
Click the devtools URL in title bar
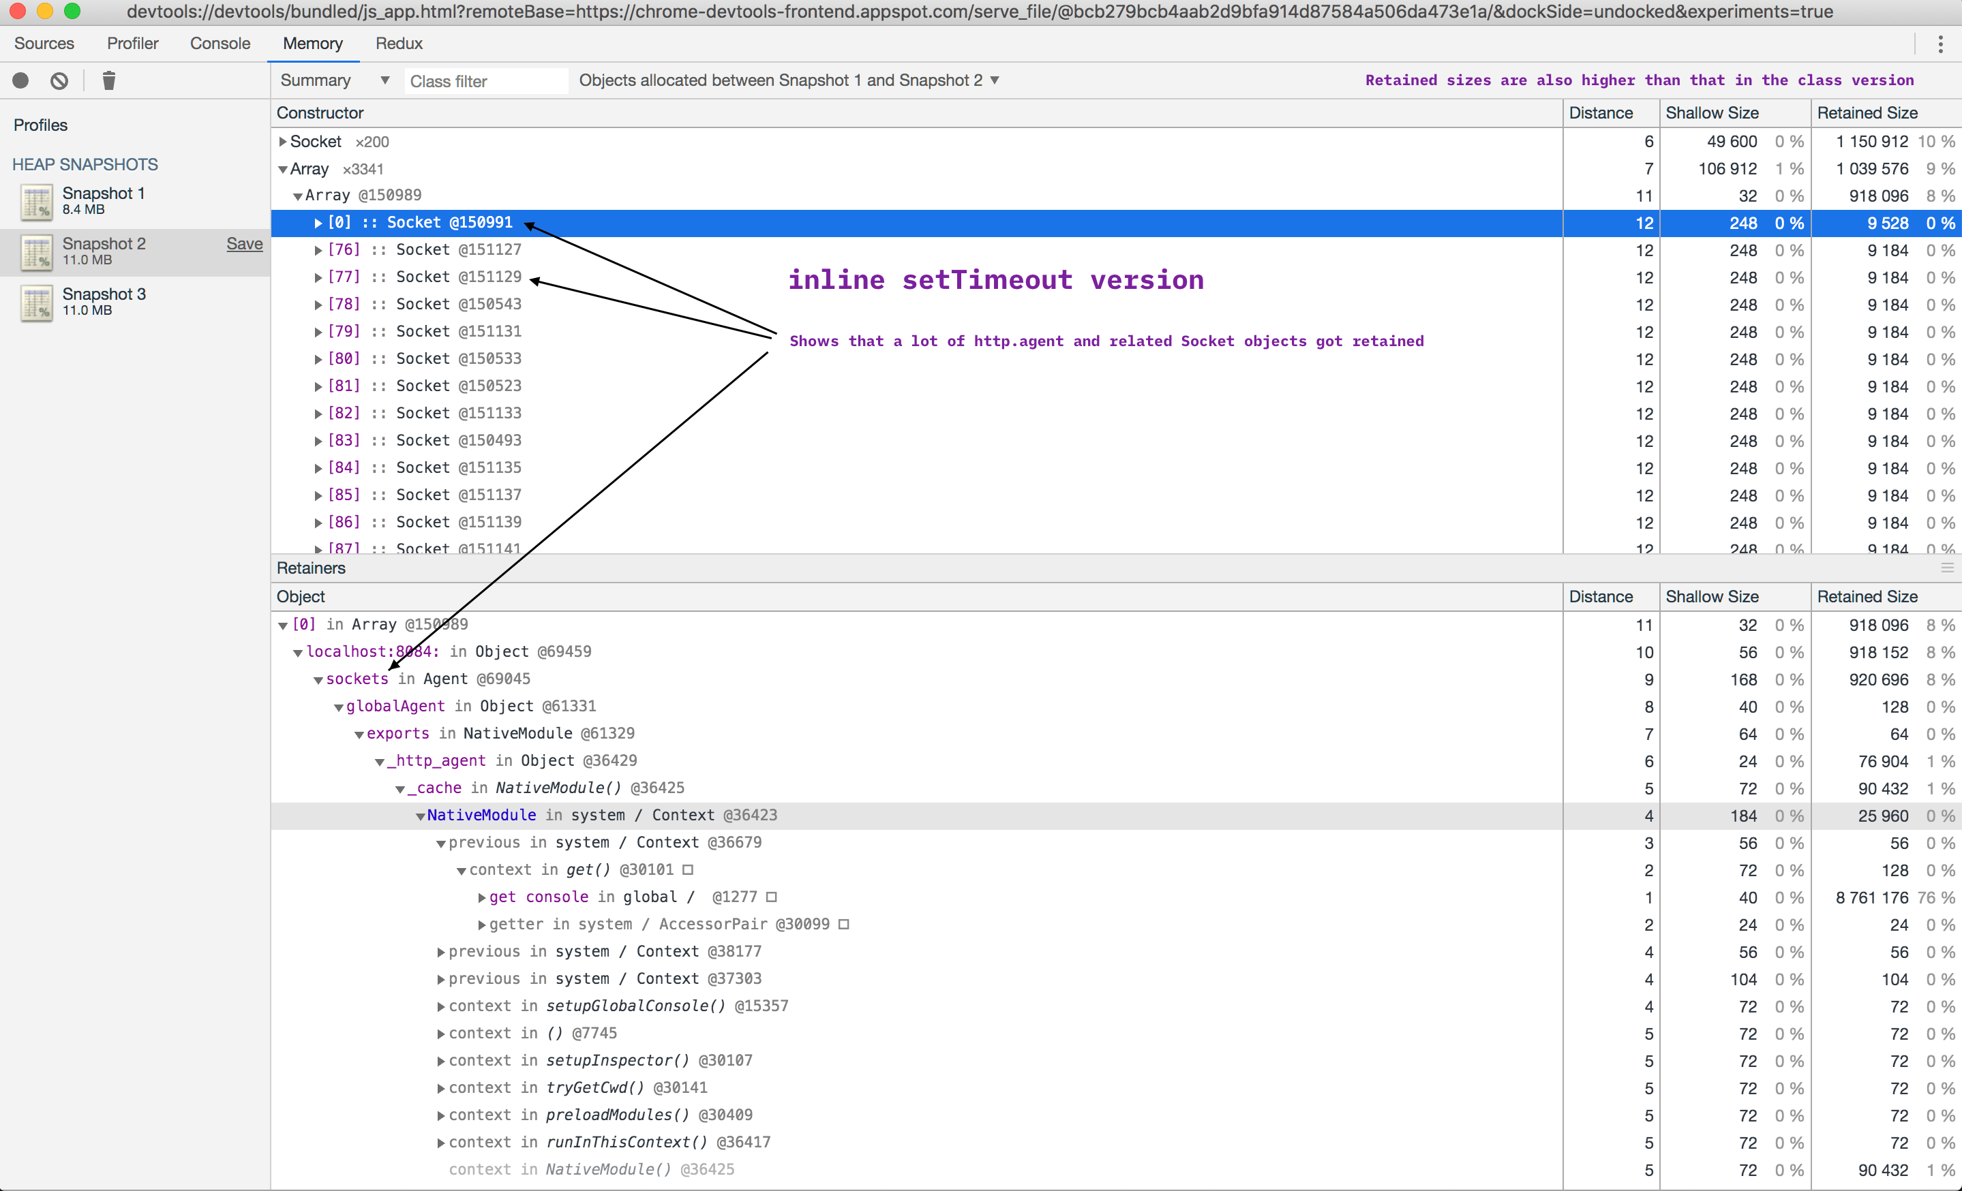980,12
